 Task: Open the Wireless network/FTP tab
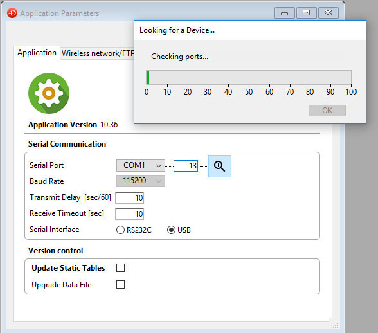coord(98,53)
